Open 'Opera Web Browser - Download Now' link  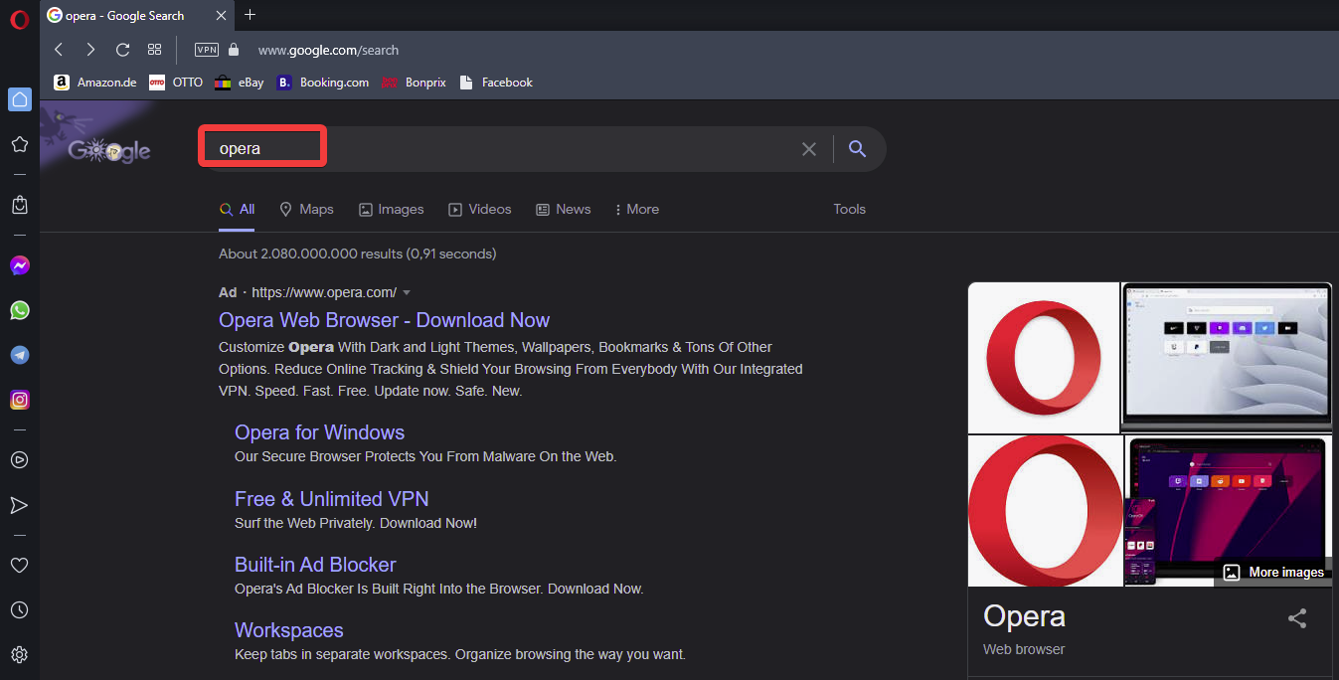click(x=384, y=320)
